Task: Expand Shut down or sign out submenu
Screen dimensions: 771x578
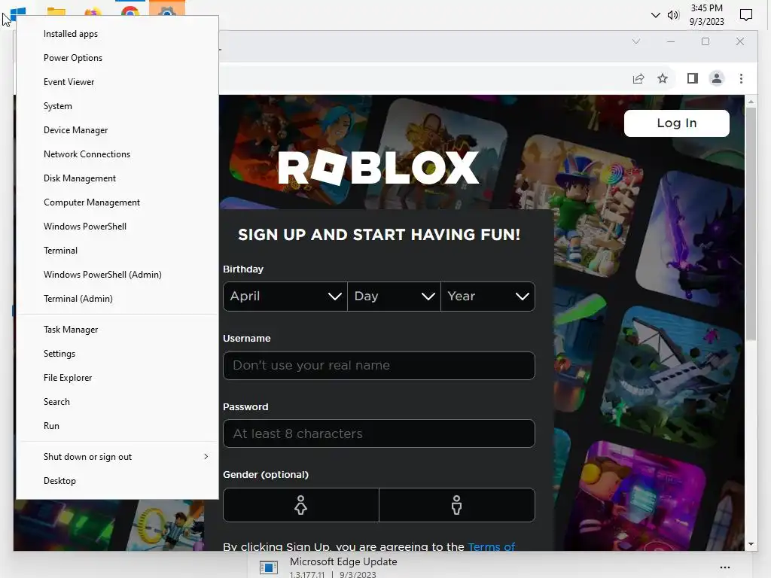Action: [x=117, y=457]
